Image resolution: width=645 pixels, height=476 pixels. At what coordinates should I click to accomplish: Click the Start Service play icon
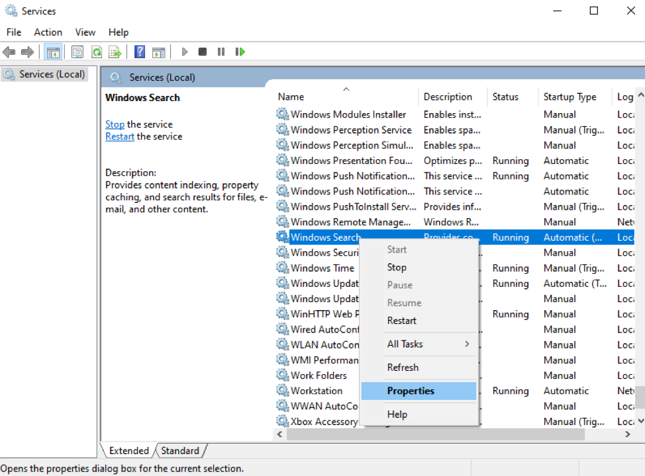click(184, 52)
